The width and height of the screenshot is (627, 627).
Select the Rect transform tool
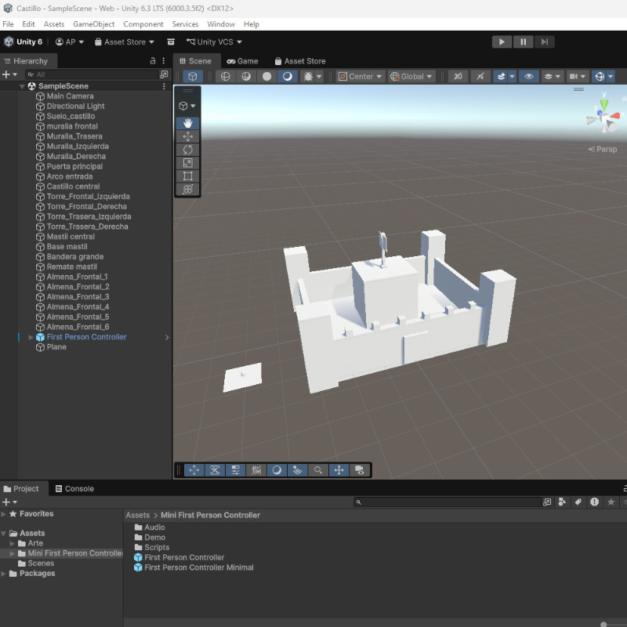tap(187, 176)
